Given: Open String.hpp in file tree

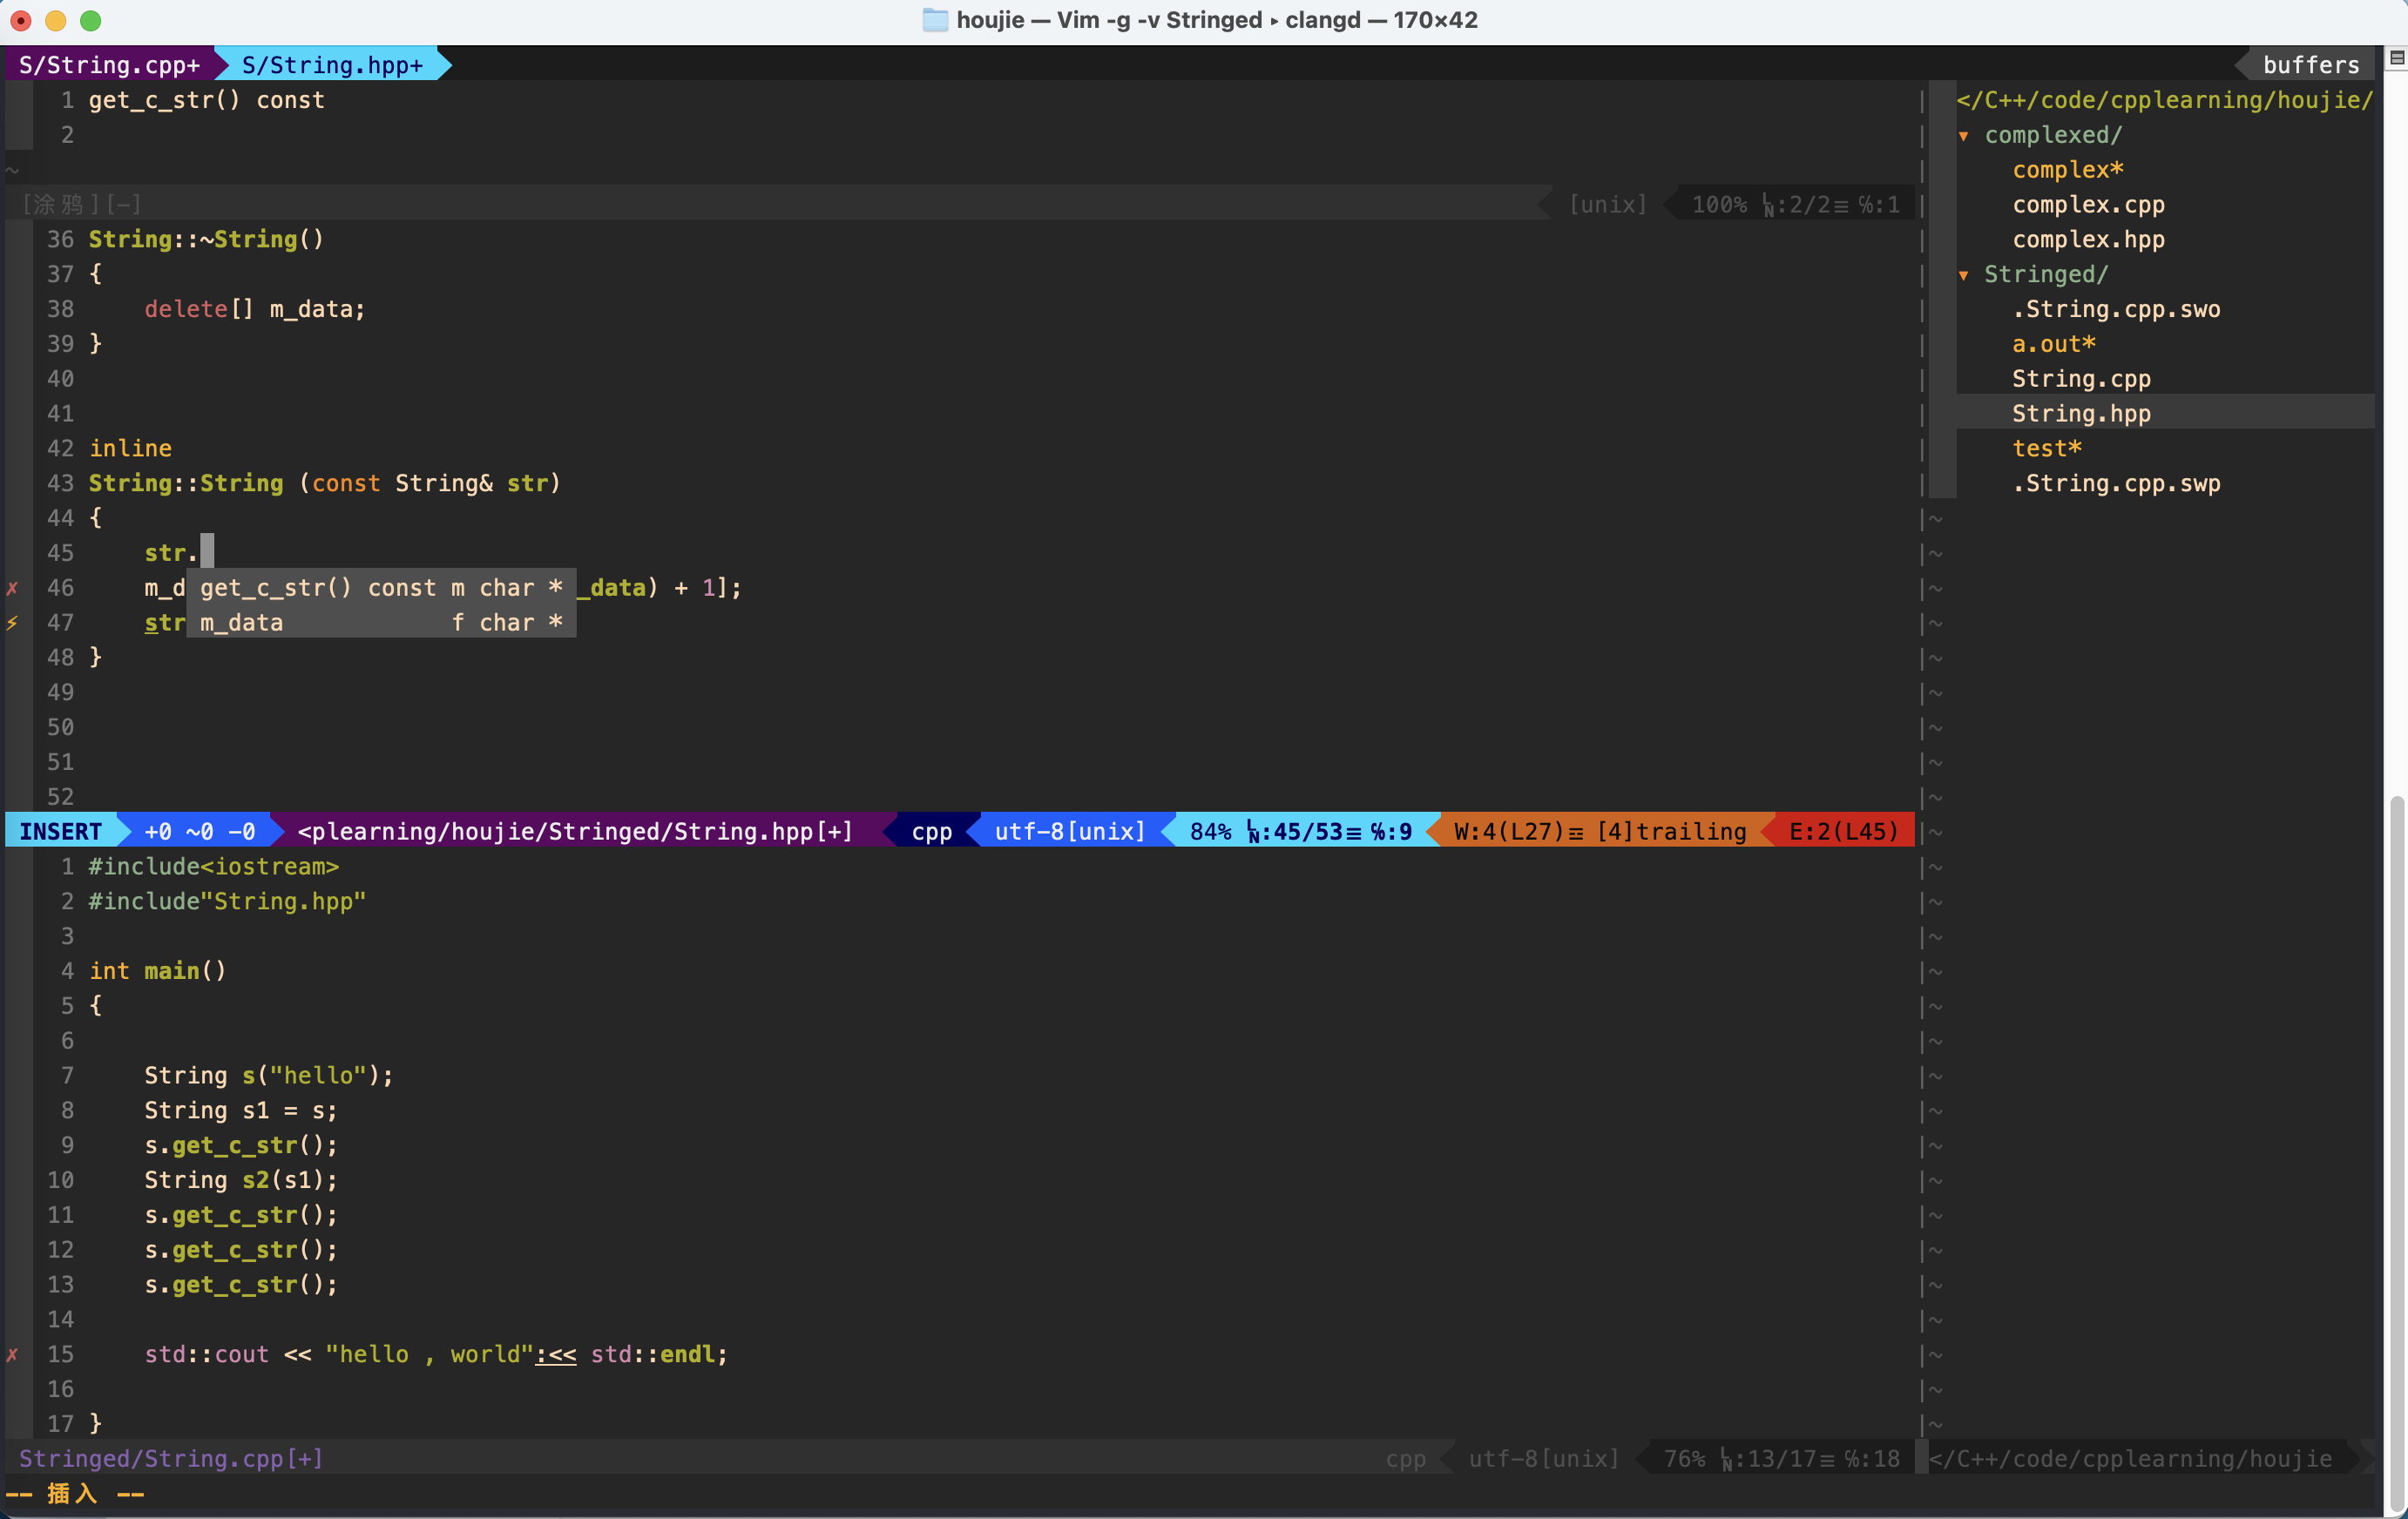Looking at the screenshot, I should [2081, 414].
